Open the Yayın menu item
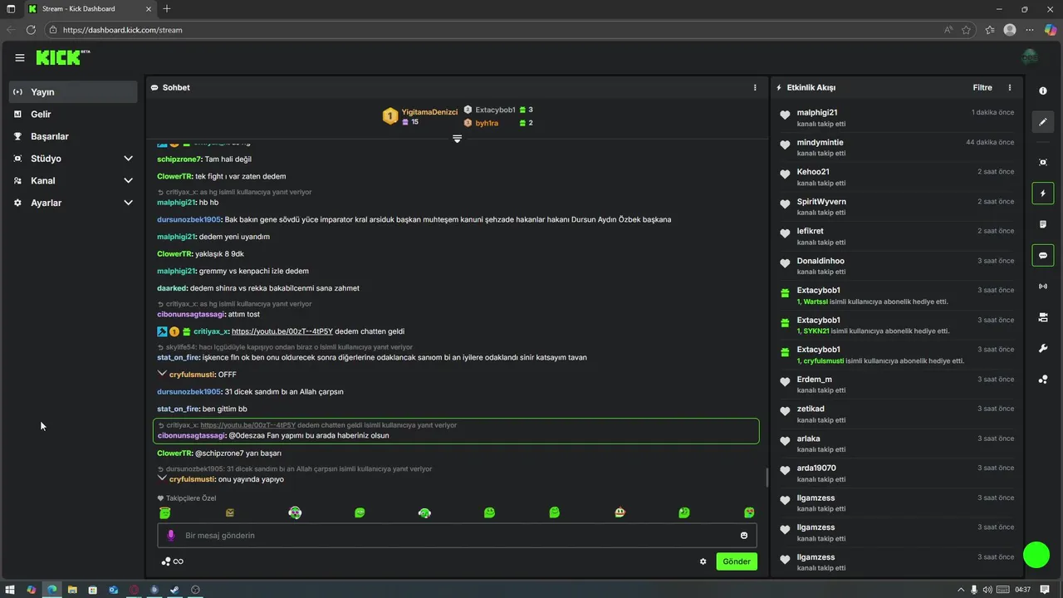The width and height of the screenshot is (1063, 598). [73, 92]
